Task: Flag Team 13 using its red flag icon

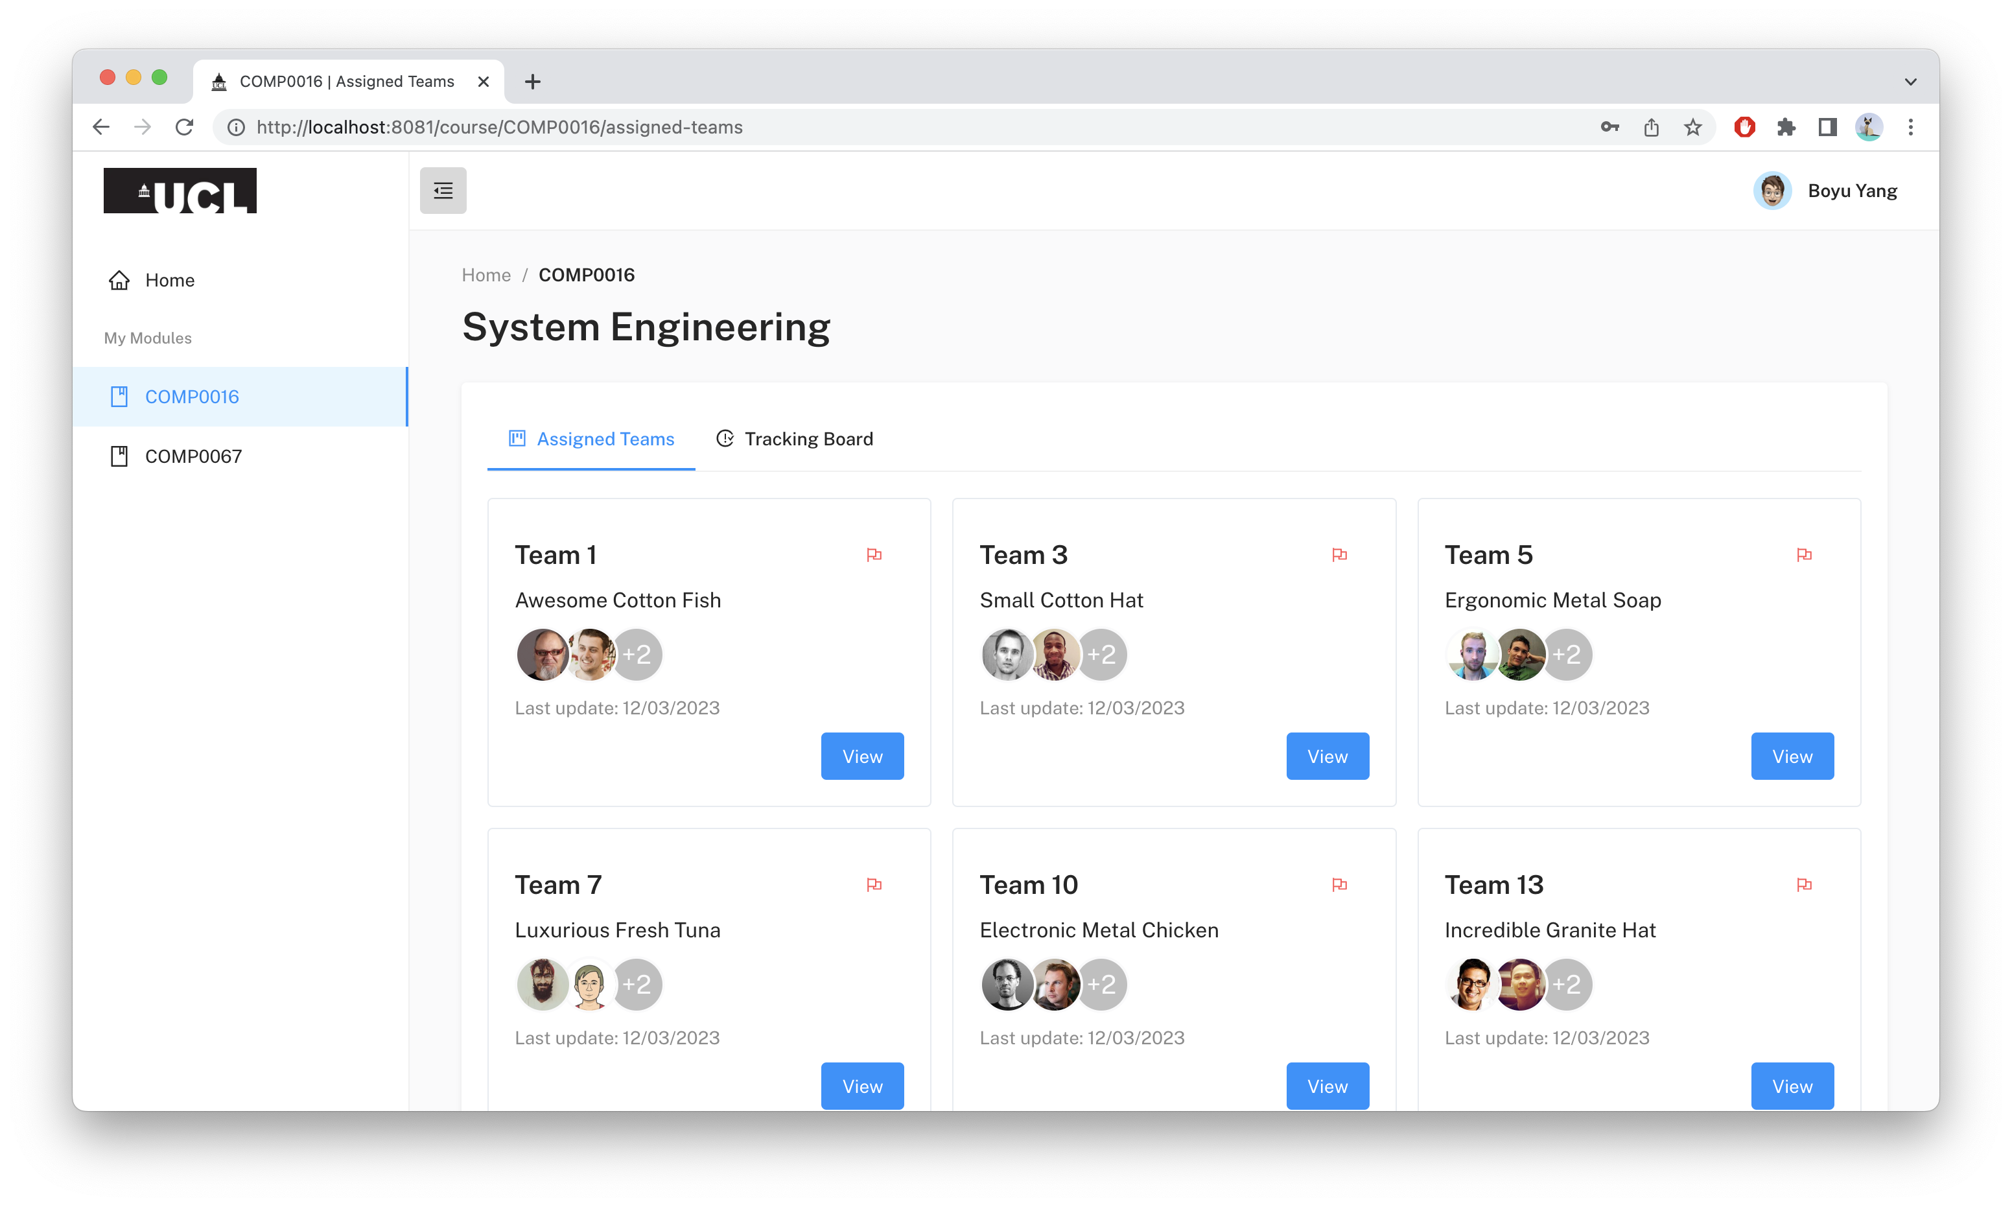Action: (1804, 885)
